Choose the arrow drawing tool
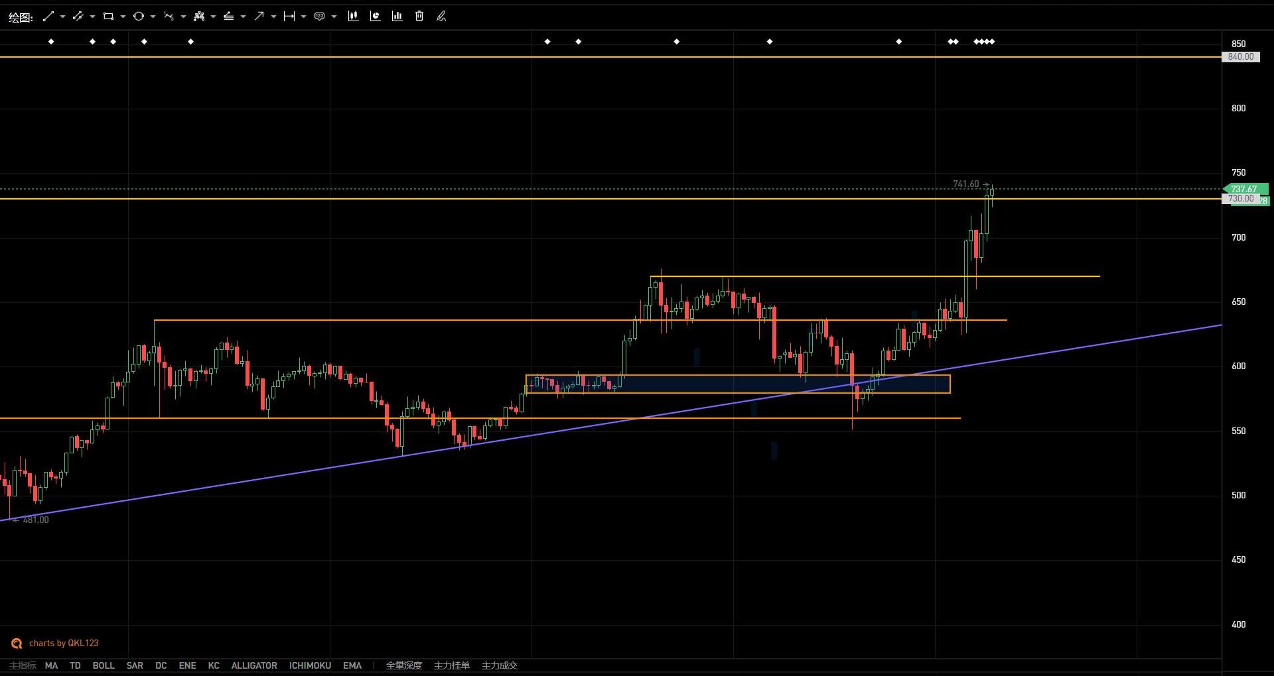Screen dimensions: 1274x676 (x=259, y=17)
